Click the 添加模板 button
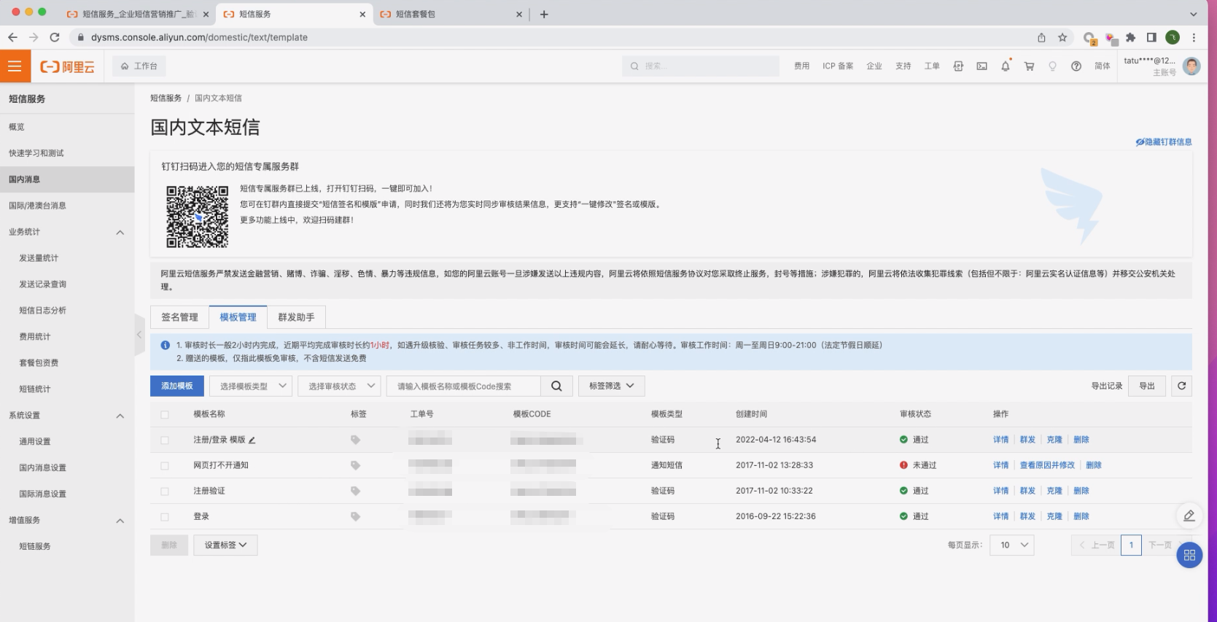This screenshot has width=1217, height=622. 177,386
